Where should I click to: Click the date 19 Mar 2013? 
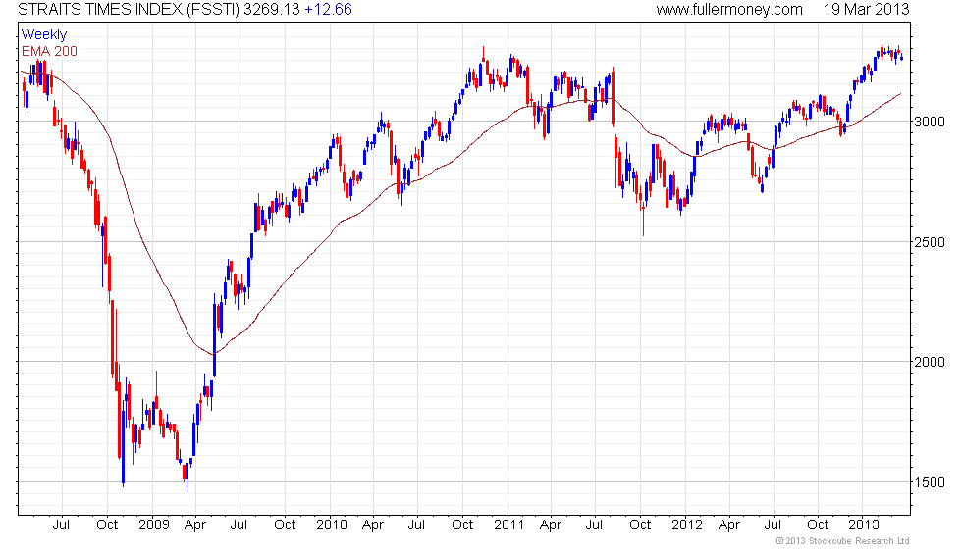[866, 9]
